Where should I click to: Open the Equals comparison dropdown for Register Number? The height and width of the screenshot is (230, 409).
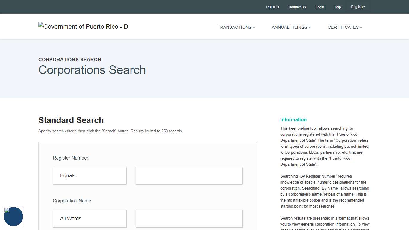90,176
